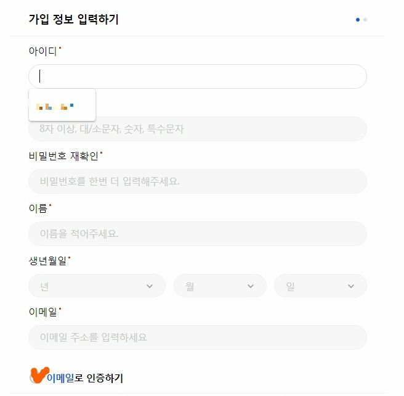The image size is (404, 396).
Task: Toggle the orange check beside 이메일로 인증하기
Action: tap(39, 376)
